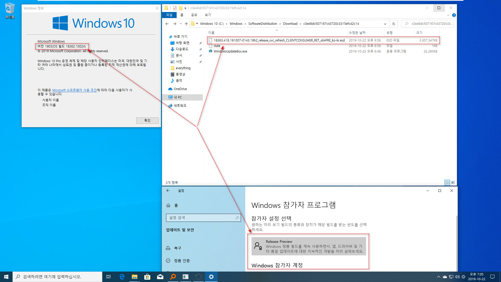The height and width of the screenshot is (282, 501).
Task: Expand the Explorer ribbon chevron
Action: click(x=448, y=15)
